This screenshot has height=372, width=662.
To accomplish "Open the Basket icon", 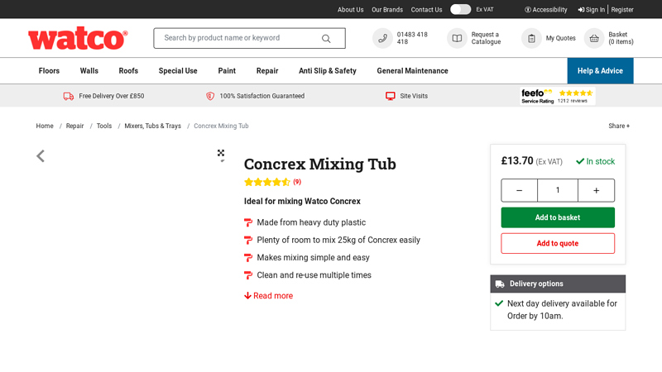I will coord(594,38).
